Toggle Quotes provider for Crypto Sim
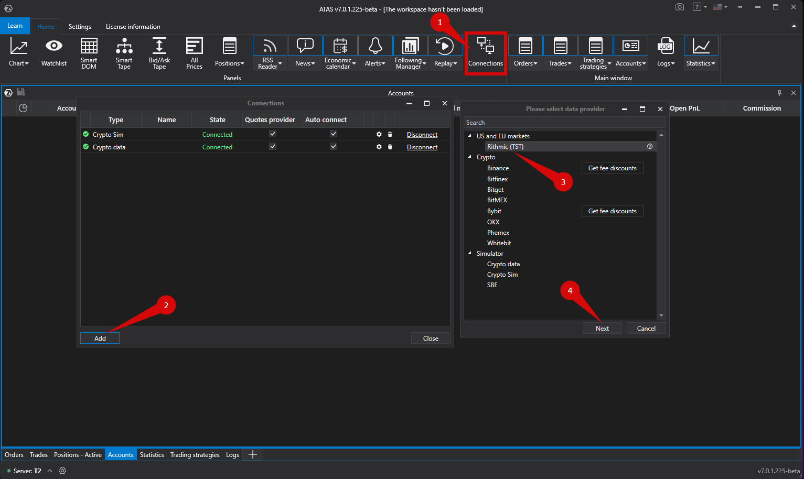Screen dimensions: 804x479 273,134
